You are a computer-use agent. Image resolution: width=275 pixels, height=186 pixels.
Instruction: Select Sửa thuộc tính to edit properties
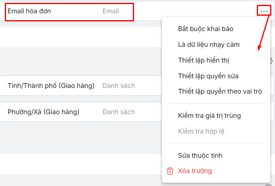[200, 156]
